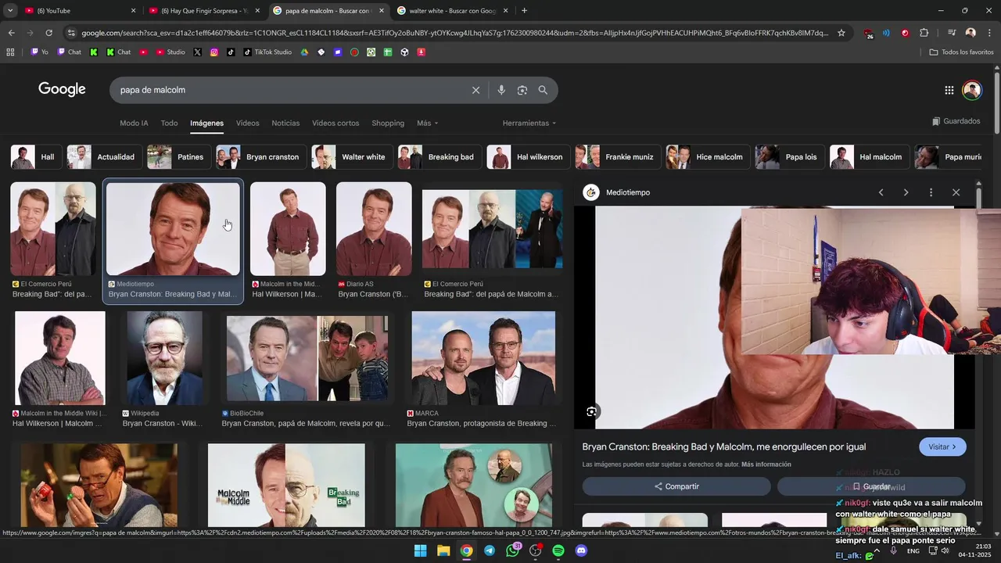Open the Chrome three-dot menu

pyautogui.click(x=990, y=33)
